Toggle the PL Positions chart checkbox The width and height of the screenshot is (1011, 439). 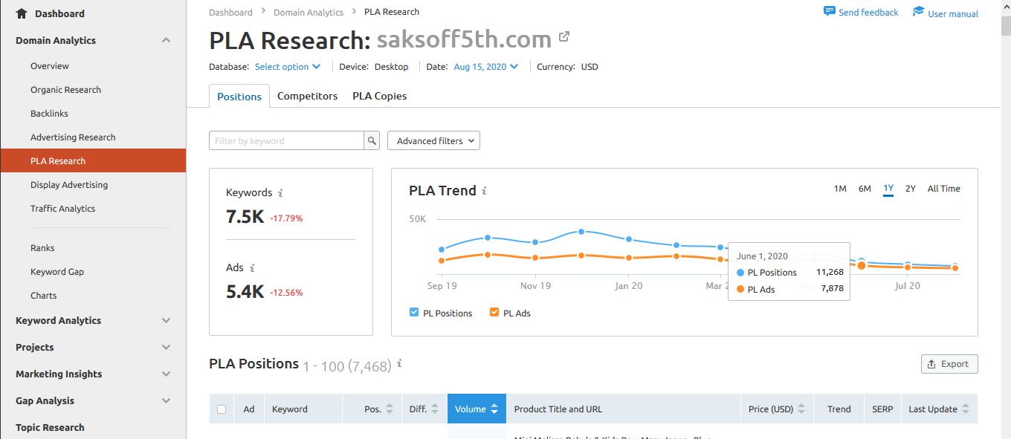414,313
